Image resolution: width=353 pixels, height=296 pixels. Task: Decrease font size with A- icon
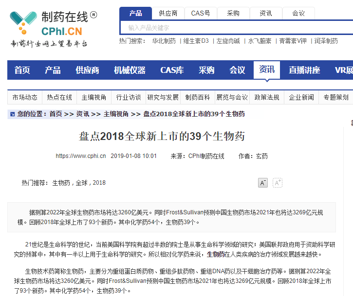pos(262,183)
